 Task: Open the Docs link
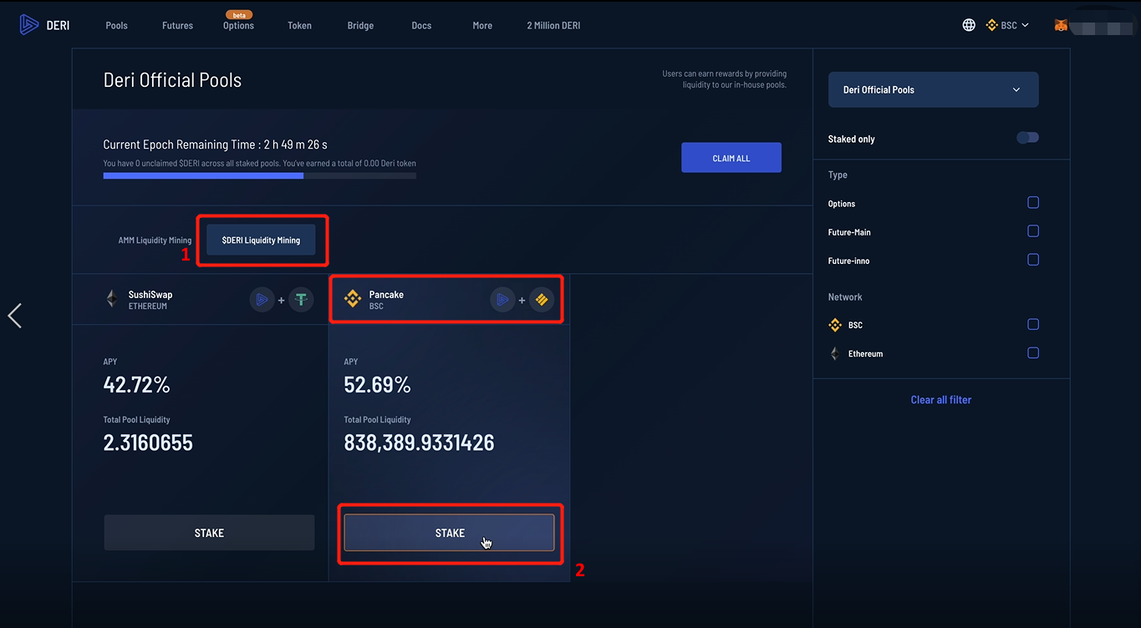(x=421, y=25)
